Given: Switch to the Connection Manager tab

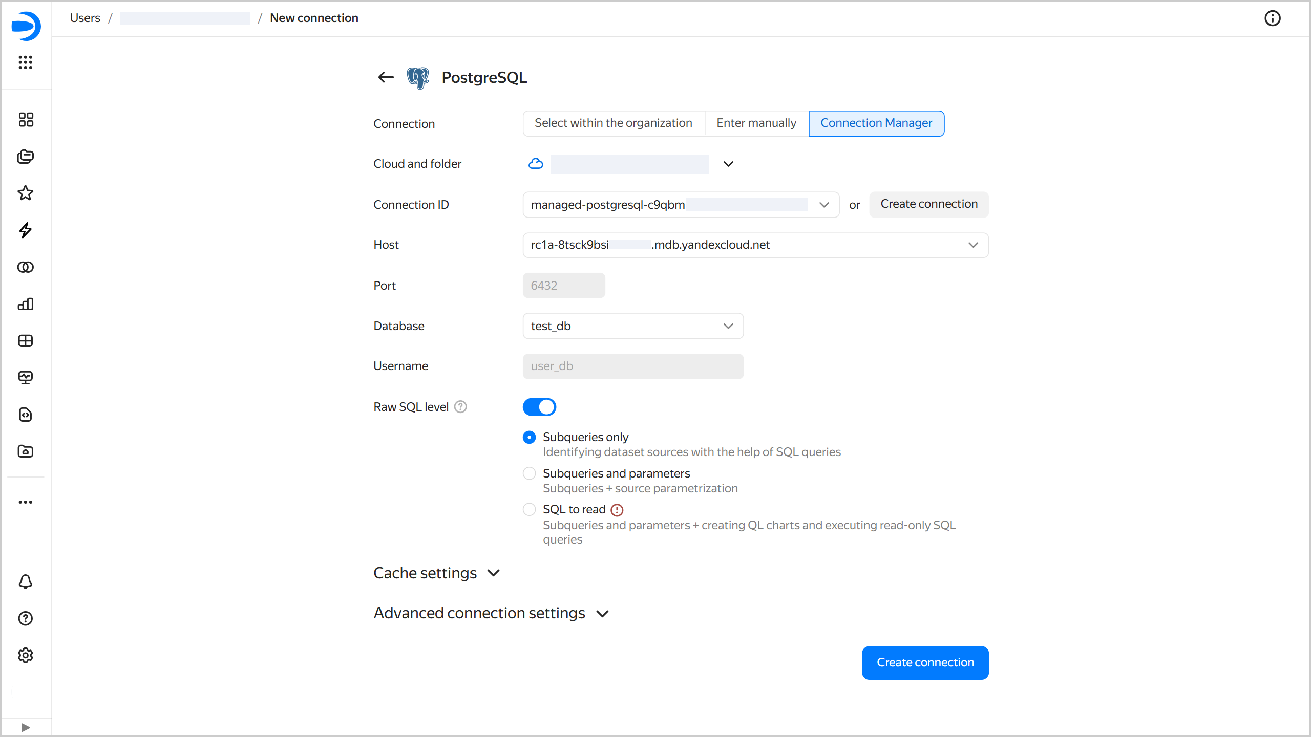Looking at the screenshot, I should [876, 123].
